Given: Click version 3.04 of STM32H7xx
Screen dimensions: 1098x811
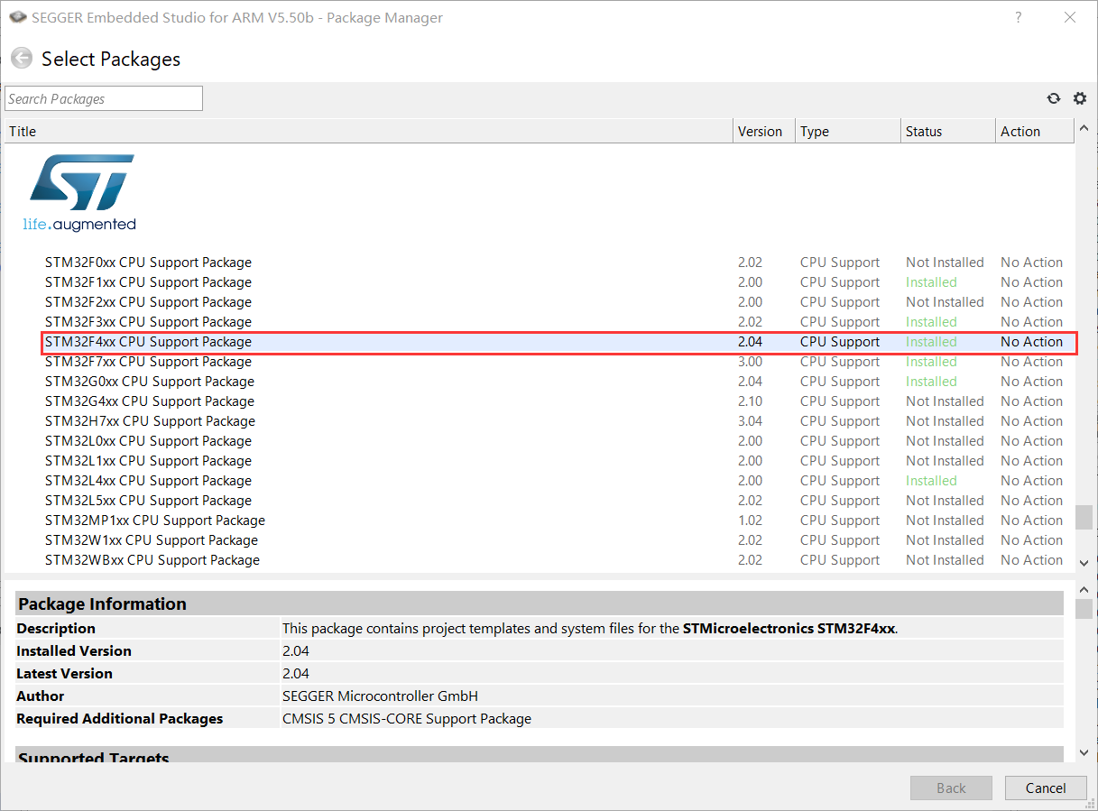Looking at the screenshot, I should point(750,421).
